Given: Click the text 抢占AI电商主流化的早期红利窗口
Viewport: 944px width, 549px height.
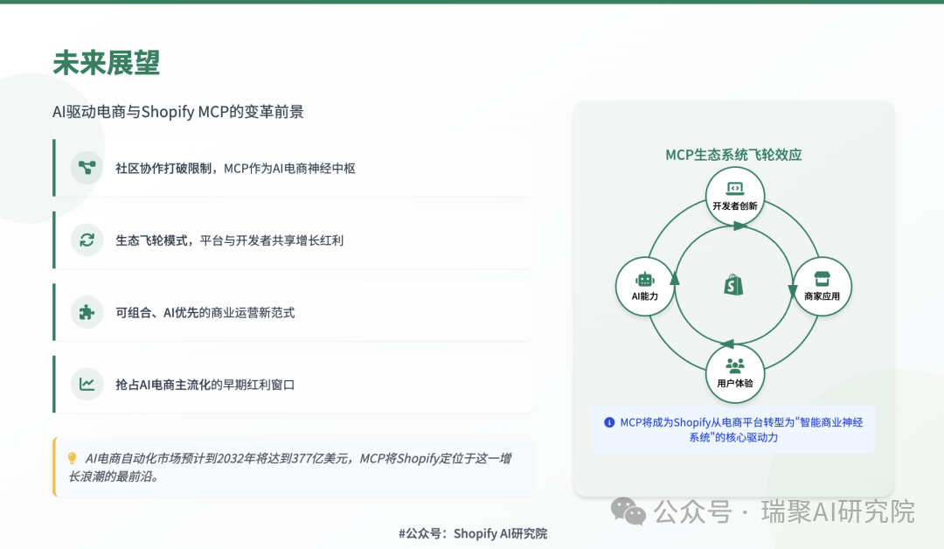Looking at the screenshot, I should [205, 385].
